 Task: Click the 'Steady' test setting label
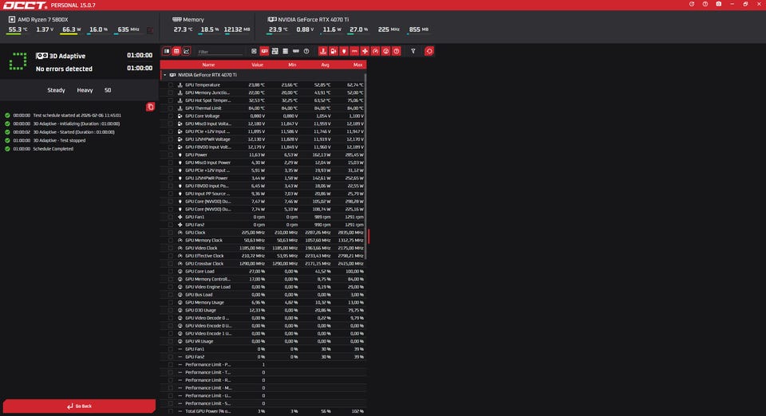[x=56, y=90]
